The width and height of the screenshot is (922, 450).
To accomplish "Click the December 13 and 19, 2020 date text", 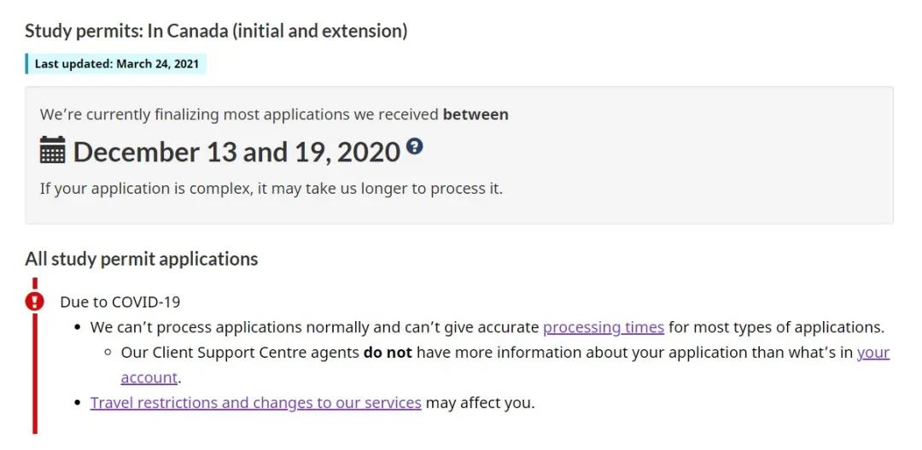I will (236, 152).
